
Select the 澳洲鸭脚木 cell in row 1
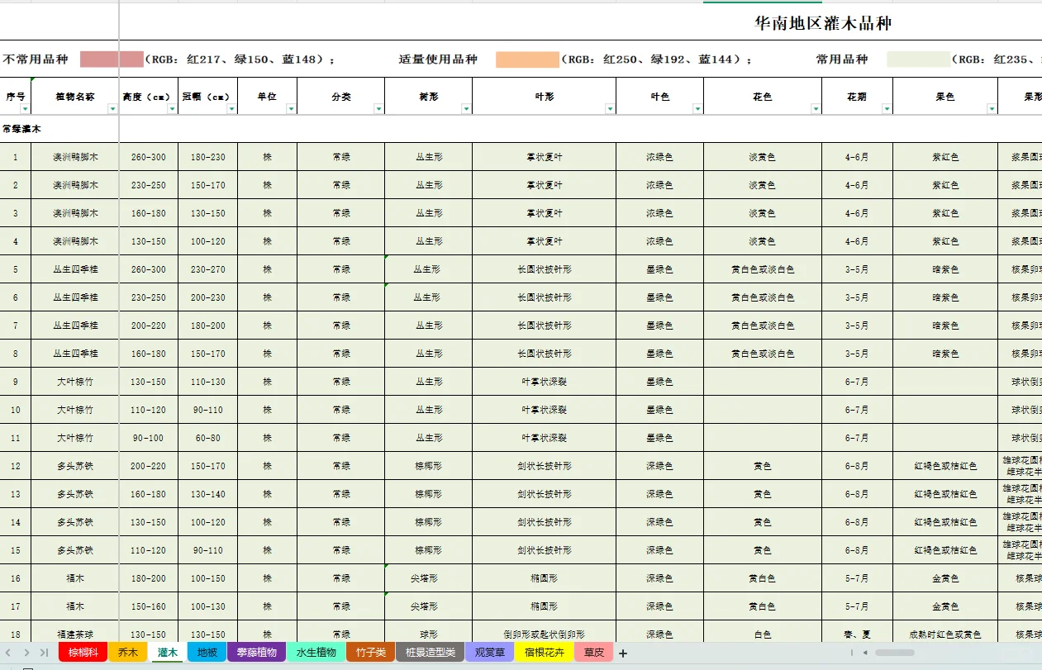pos(75,157)
